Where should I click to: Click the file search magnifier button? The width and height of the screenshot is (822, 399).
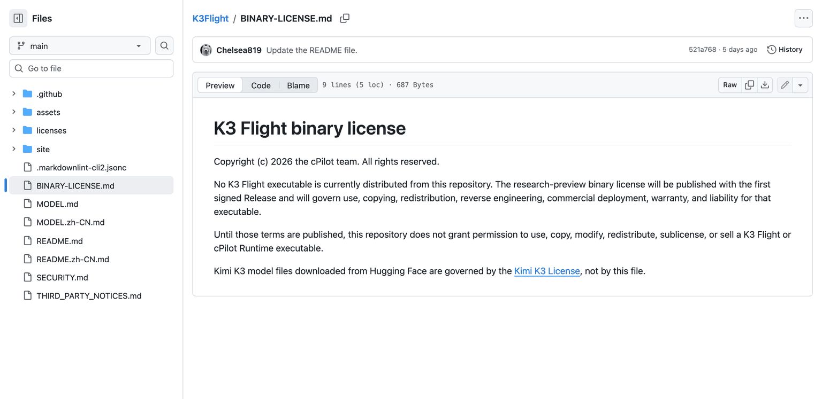click(x=164, y=46)
